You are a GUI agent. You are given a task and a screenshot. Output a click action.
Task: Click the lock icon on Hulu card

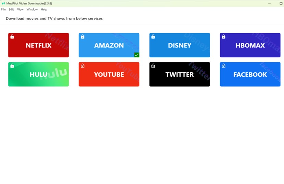[12, 66]
